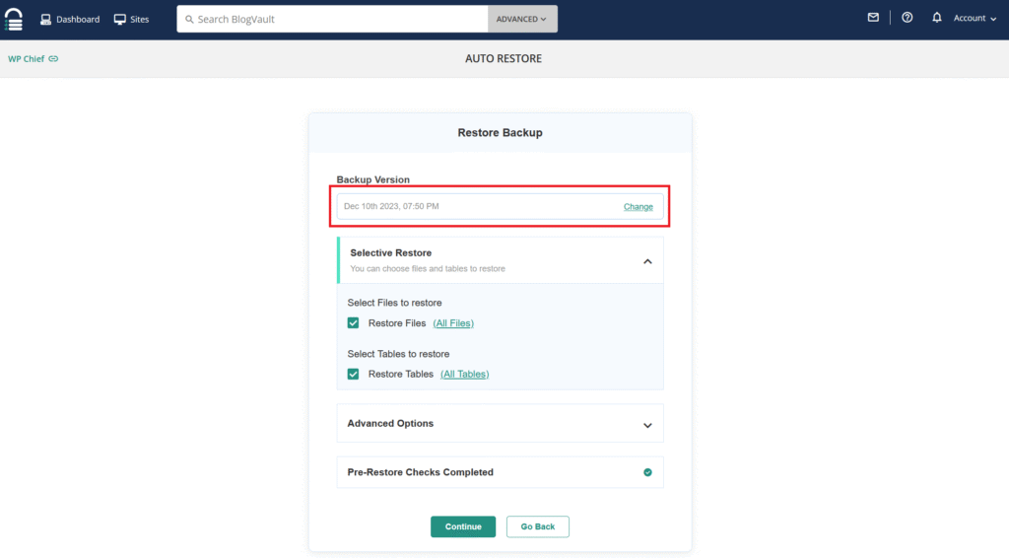Open the notifications bell icon
Viewport: 1009px width, 558px height.
pos(937,18)
